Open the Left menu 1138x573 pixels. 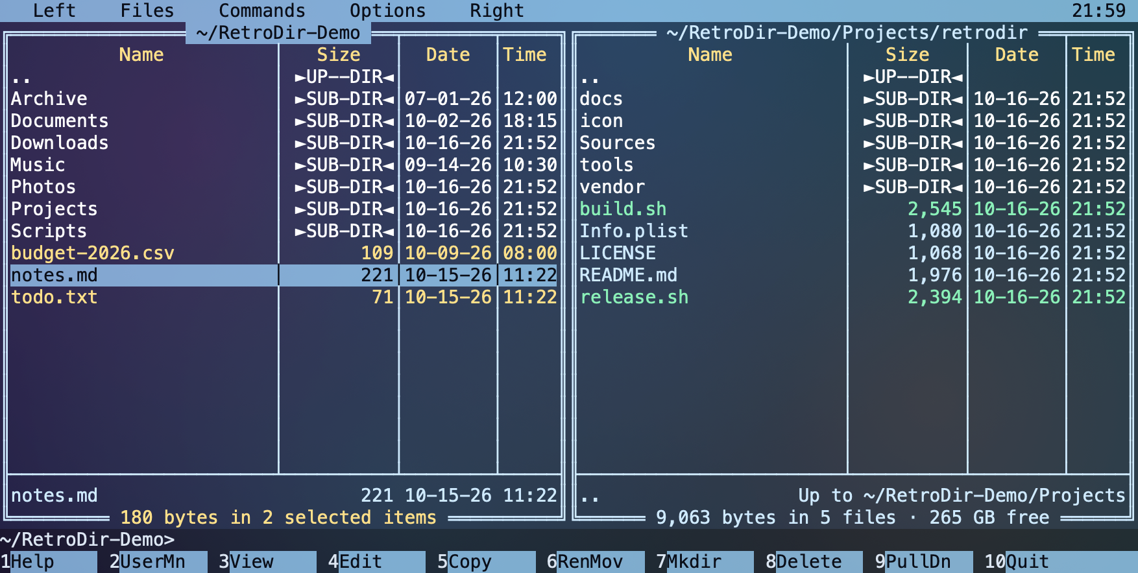click(x=54, y=11)
